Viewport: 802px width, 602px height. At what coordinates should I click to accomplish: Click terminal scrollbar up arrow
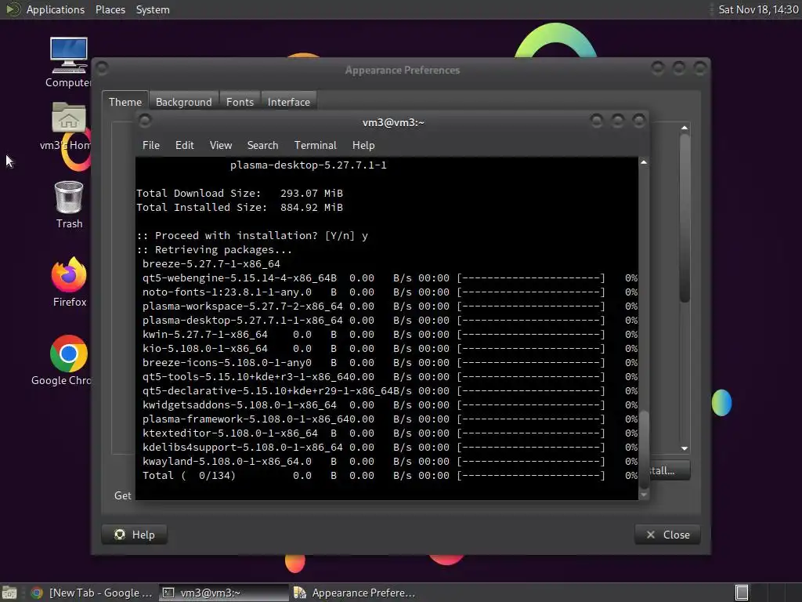644,162
